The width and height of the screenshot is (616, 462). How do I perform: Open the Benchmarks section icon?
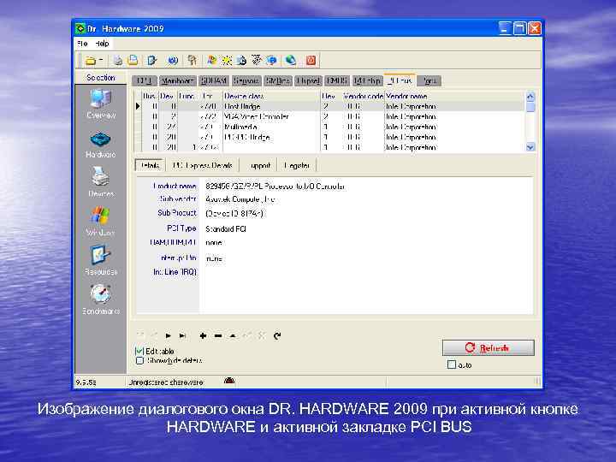(101, 299)
